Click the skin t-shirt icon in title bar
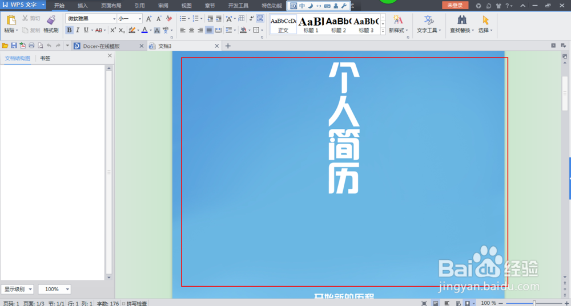Image resolution: width=571 pixels, height=306 pixels. [498, 6]
